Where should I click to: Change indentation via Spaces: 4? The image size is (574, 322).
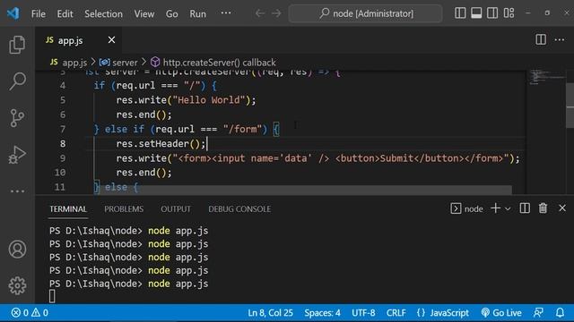[322, 313]
